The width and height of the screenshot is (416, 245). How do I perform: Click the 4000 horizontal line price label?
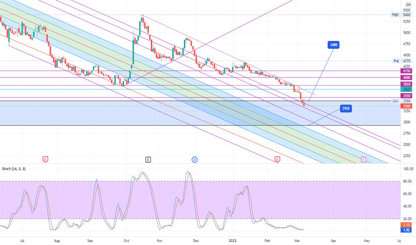tap(407, 78)
